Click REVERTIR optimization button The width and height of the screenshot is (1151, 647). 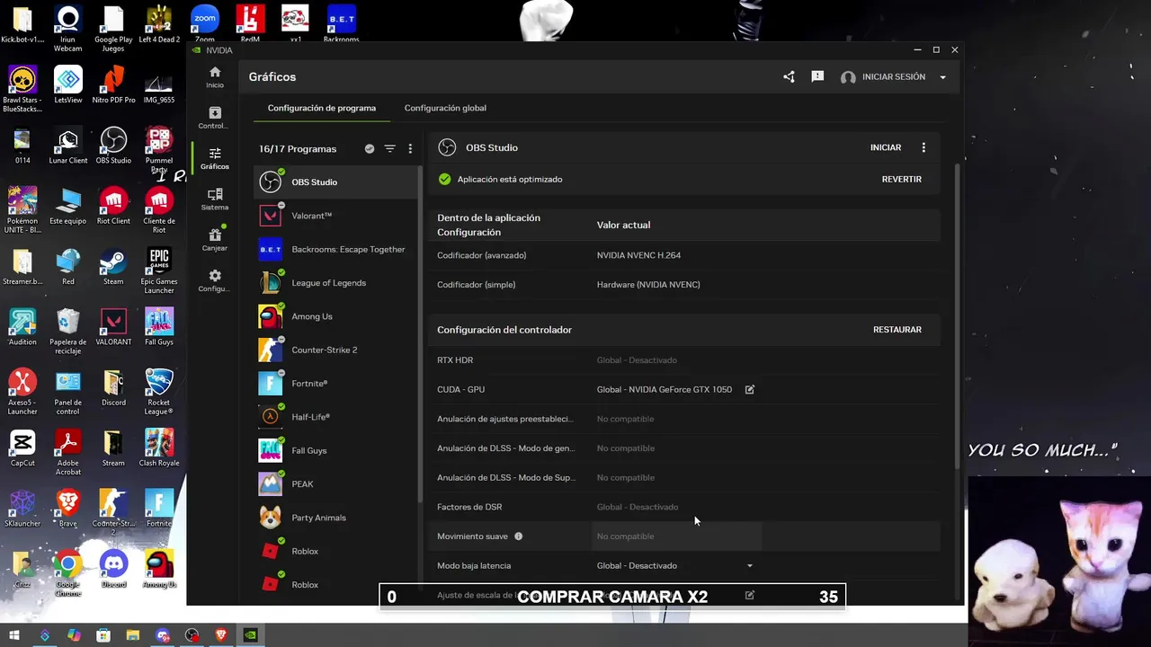(x=902, y=179)
